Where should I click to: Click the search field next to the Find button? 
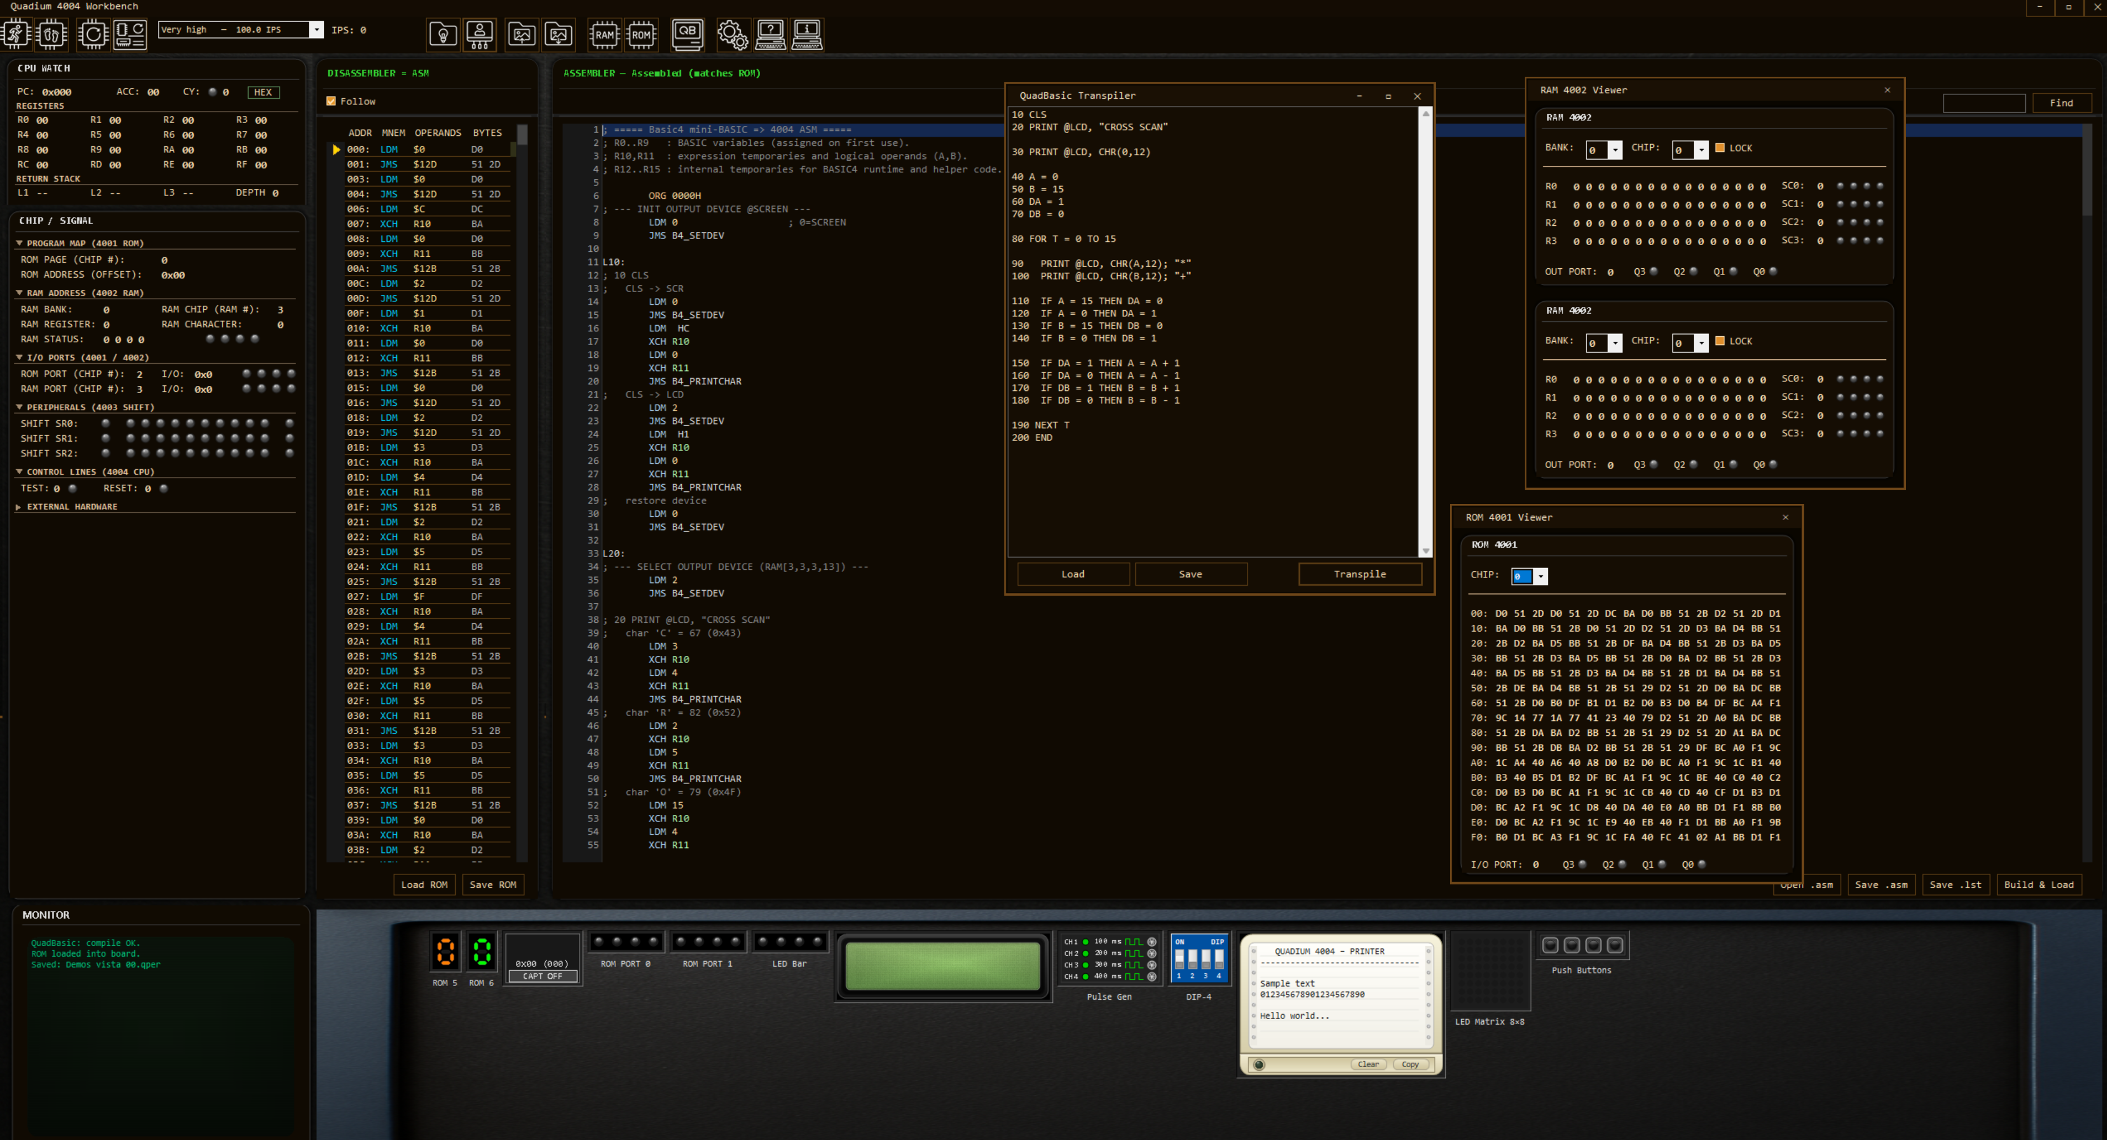(x=1984, y=103)
